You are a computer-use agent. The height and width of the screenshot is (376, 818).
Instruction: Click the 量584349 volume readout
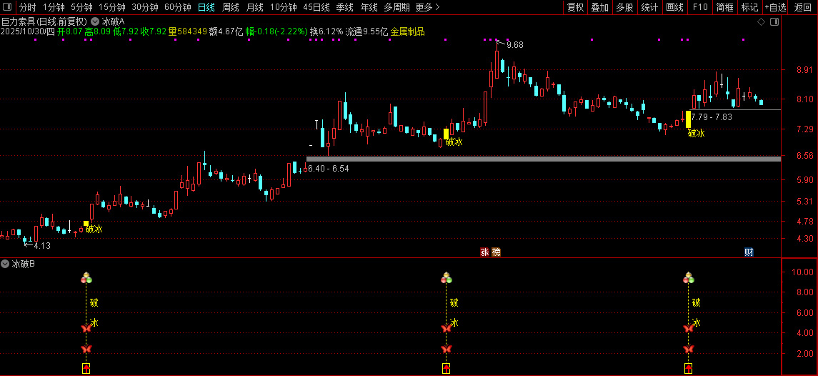pos(188,31)
